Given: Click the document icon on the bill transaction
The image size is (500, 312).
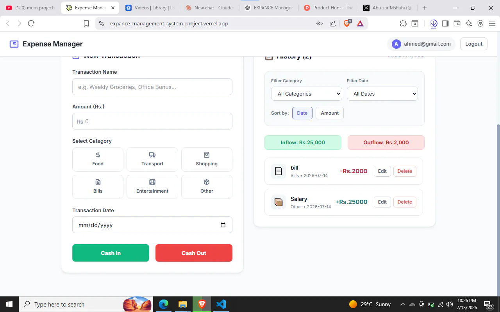Looking at the screenshot, I should [x=279, y=171].
